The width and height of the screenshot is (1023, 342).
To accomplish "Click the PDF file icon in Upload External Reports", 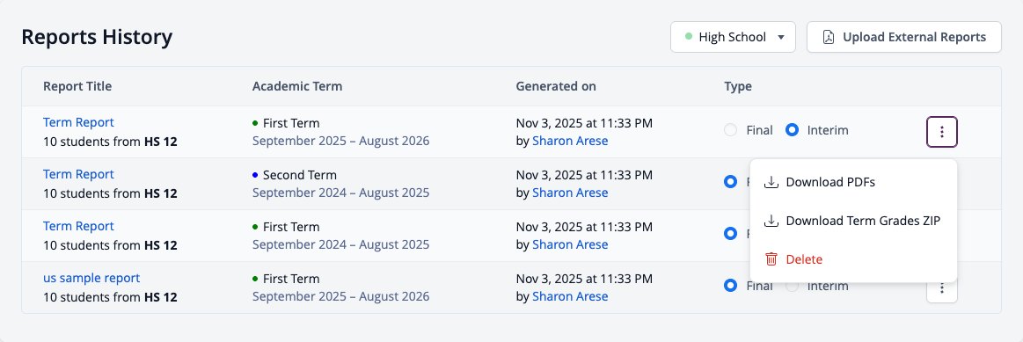I will [828, 37].
